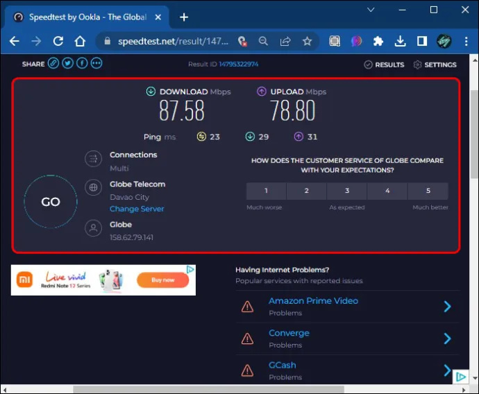Screen dimensions: 479x394
Task: Open Amazon Prime Video problems
Action: point(313,301)
